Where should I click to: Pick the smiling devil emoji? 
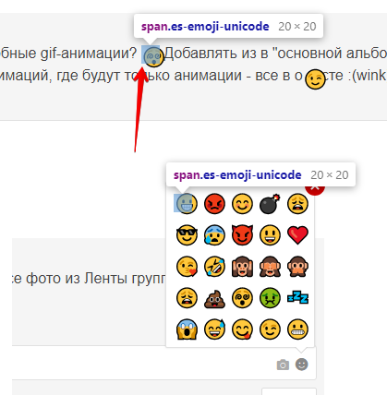[x=242, y=235]
